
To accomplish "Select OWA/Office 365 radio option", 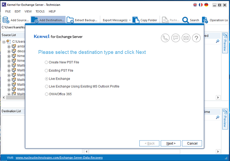I will (47, 94).
